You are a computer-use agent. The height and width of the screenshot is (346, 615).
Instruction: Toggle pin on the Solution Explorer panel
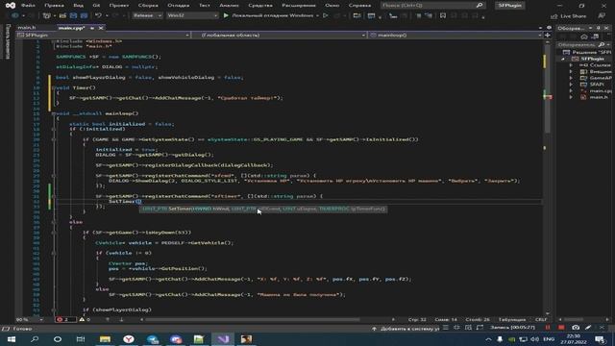[x=598, y=28]
